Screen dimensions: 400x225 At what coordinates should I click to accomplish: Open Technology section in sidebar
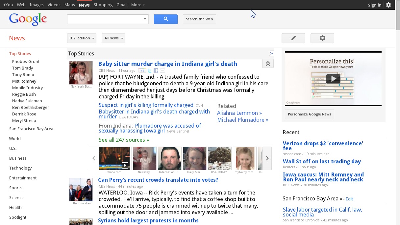(x=20, y=168)
